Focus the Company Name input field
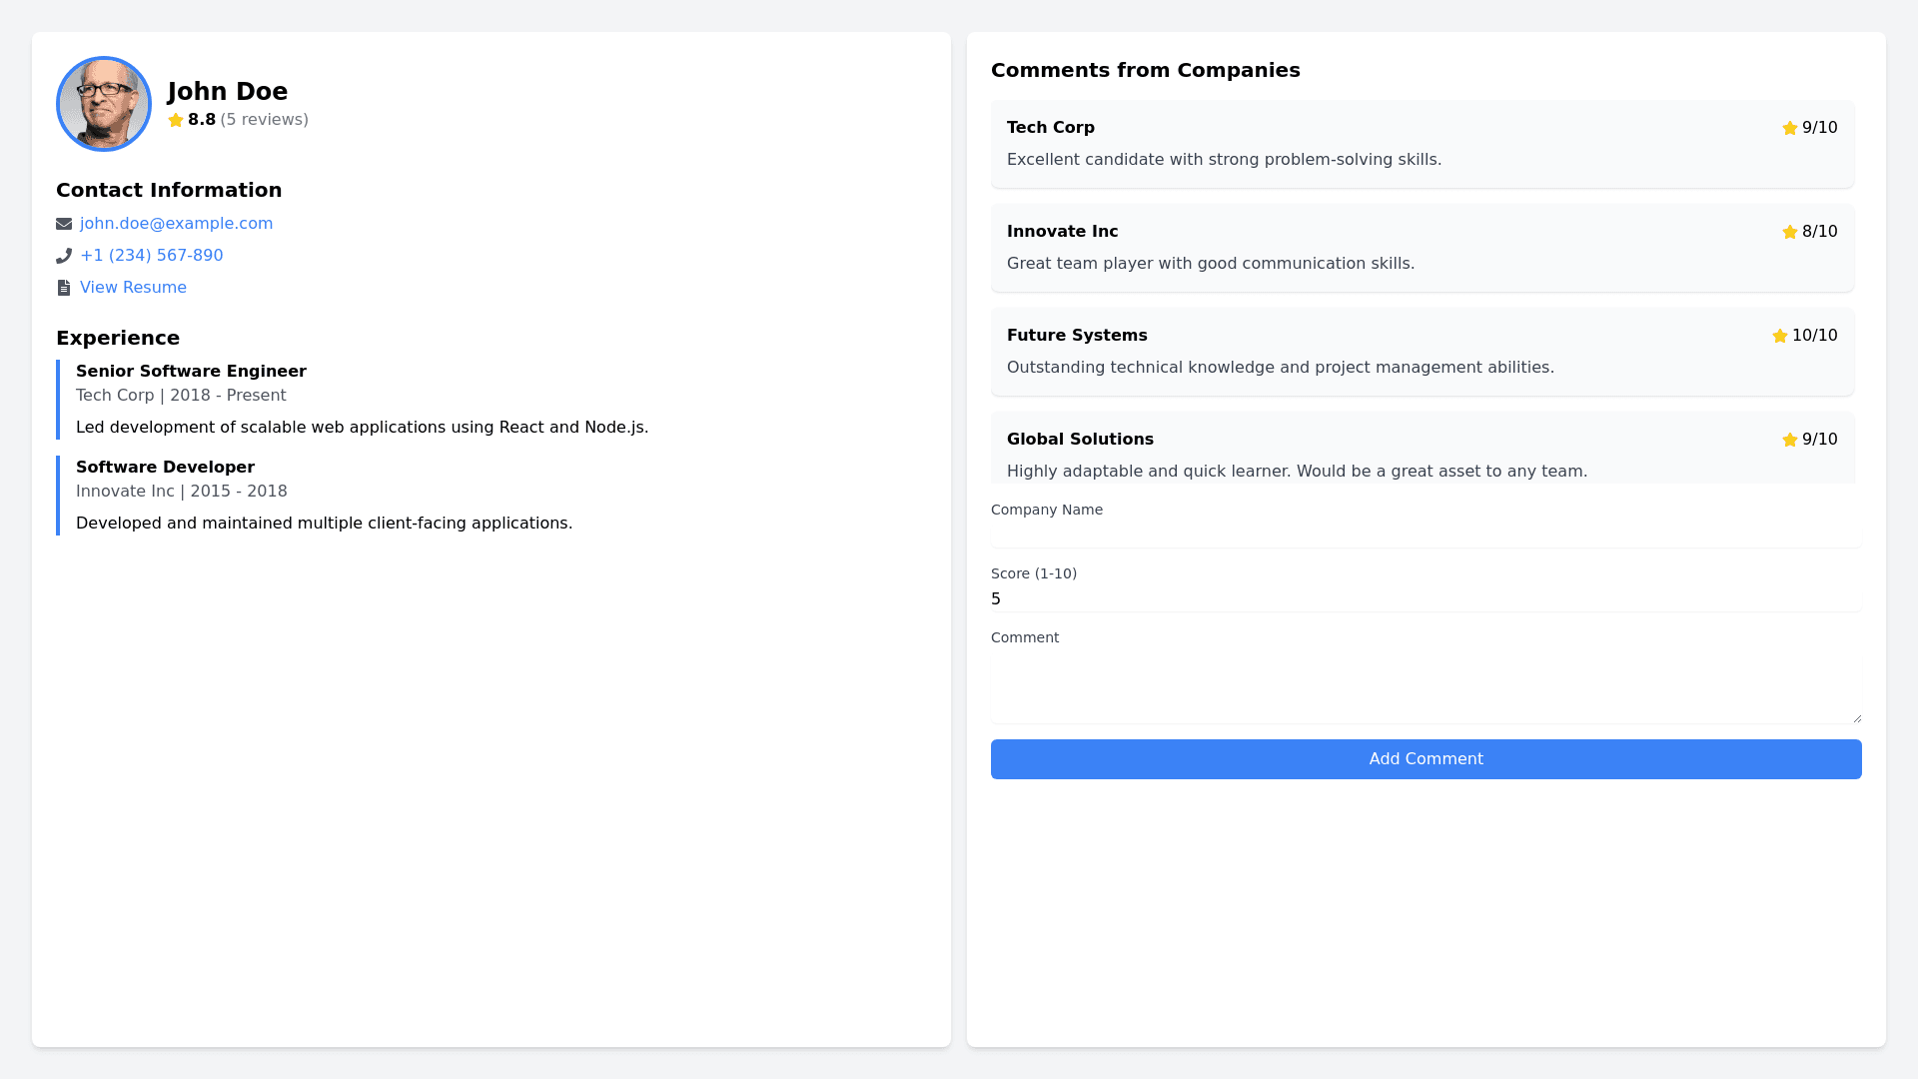This screenshot has height=1079, width=1918. pyautogui.click(x=1426, y=535)
